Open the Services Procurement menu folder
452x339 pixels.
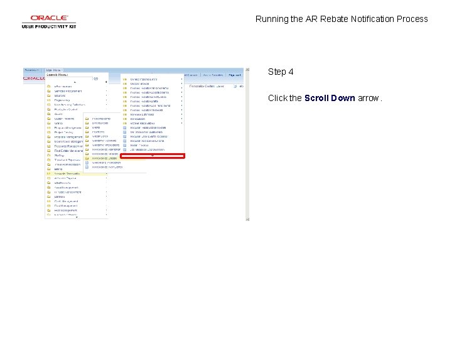pyautogui.click(x=68, y=91)
